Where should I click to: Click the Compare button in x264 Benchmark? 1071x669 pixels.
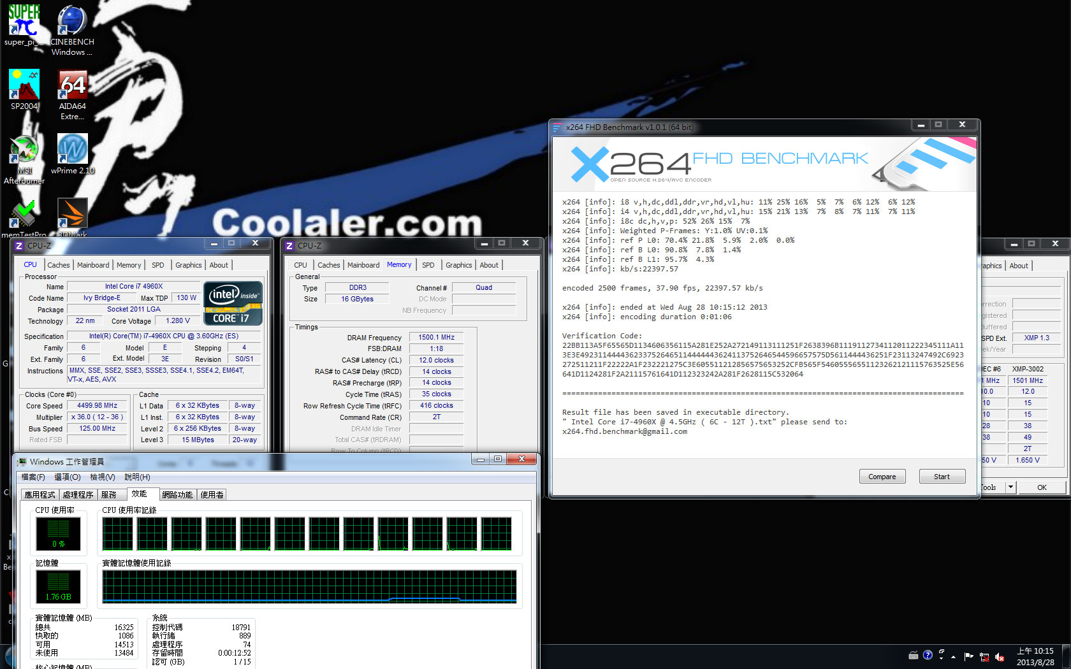[x=882, y=477]
